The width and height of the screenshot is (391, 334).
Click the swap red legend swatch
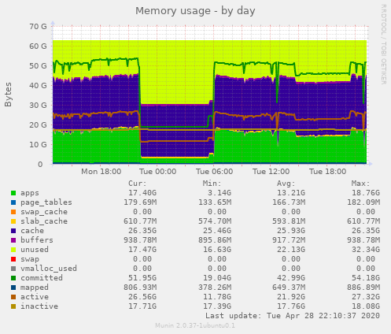13,259
